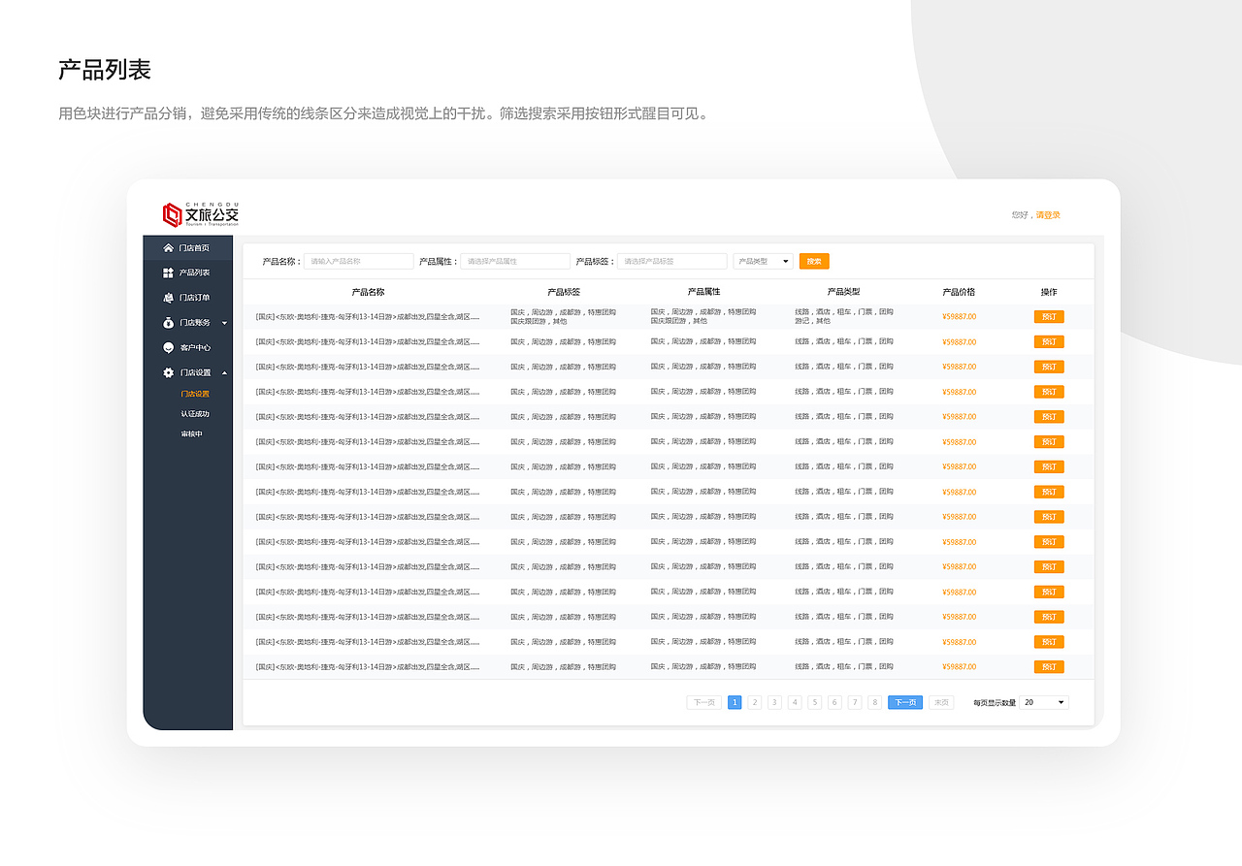Open the 产品类型 filter dropdown
The height and width of the screenshot is (866, 1242).
coord(764,261)
